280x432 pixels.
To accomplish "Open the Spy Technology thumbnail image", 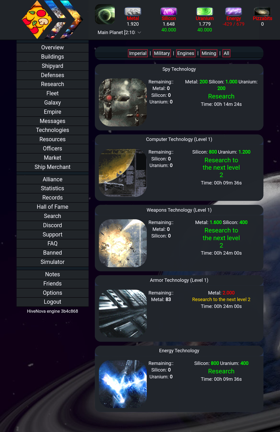I will point(122,103).
